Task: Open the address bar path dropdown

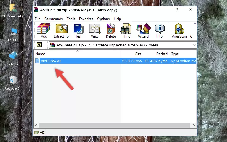Action: [195, 45]
